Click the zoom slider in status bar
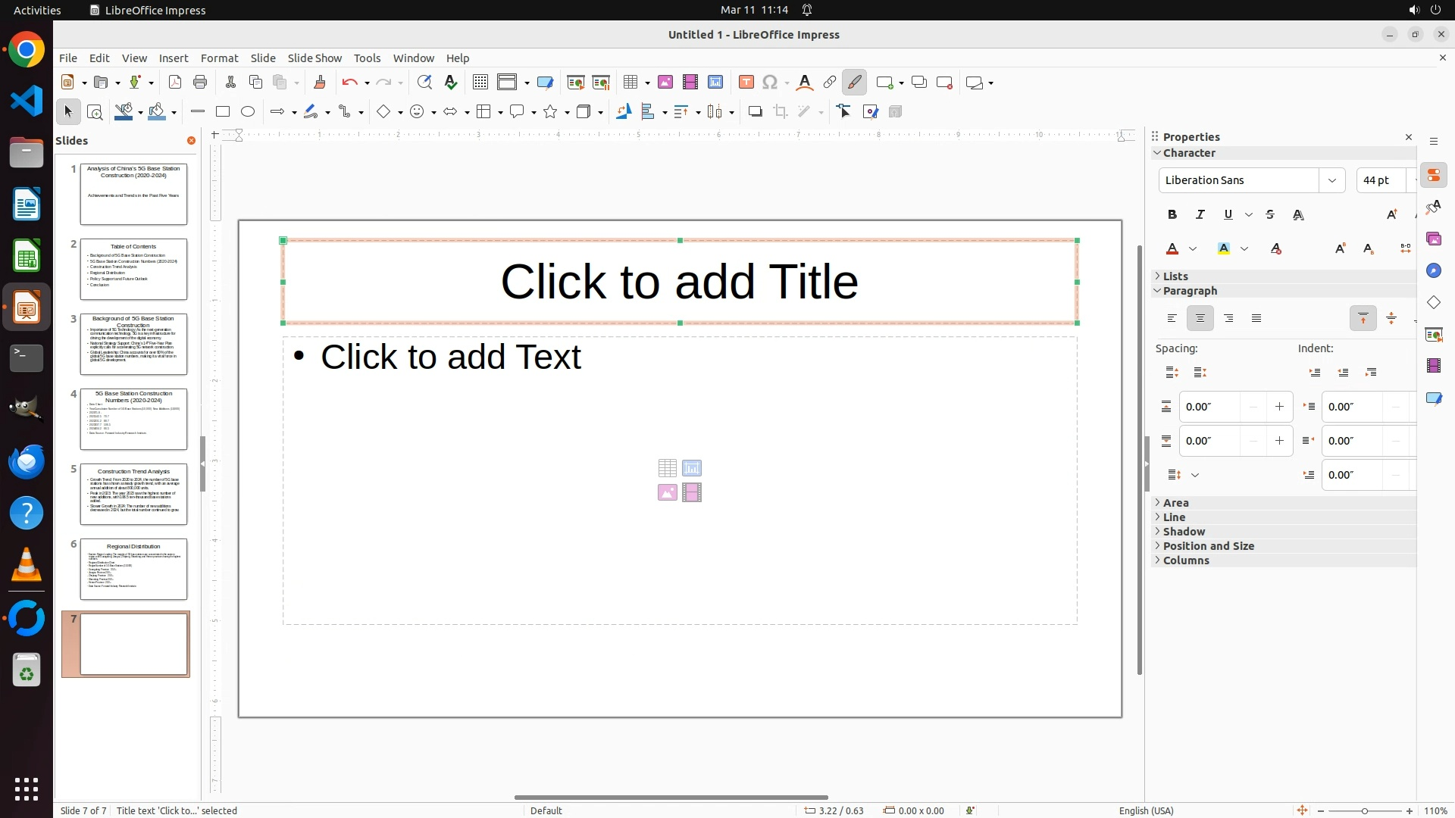 point(1365,810)
